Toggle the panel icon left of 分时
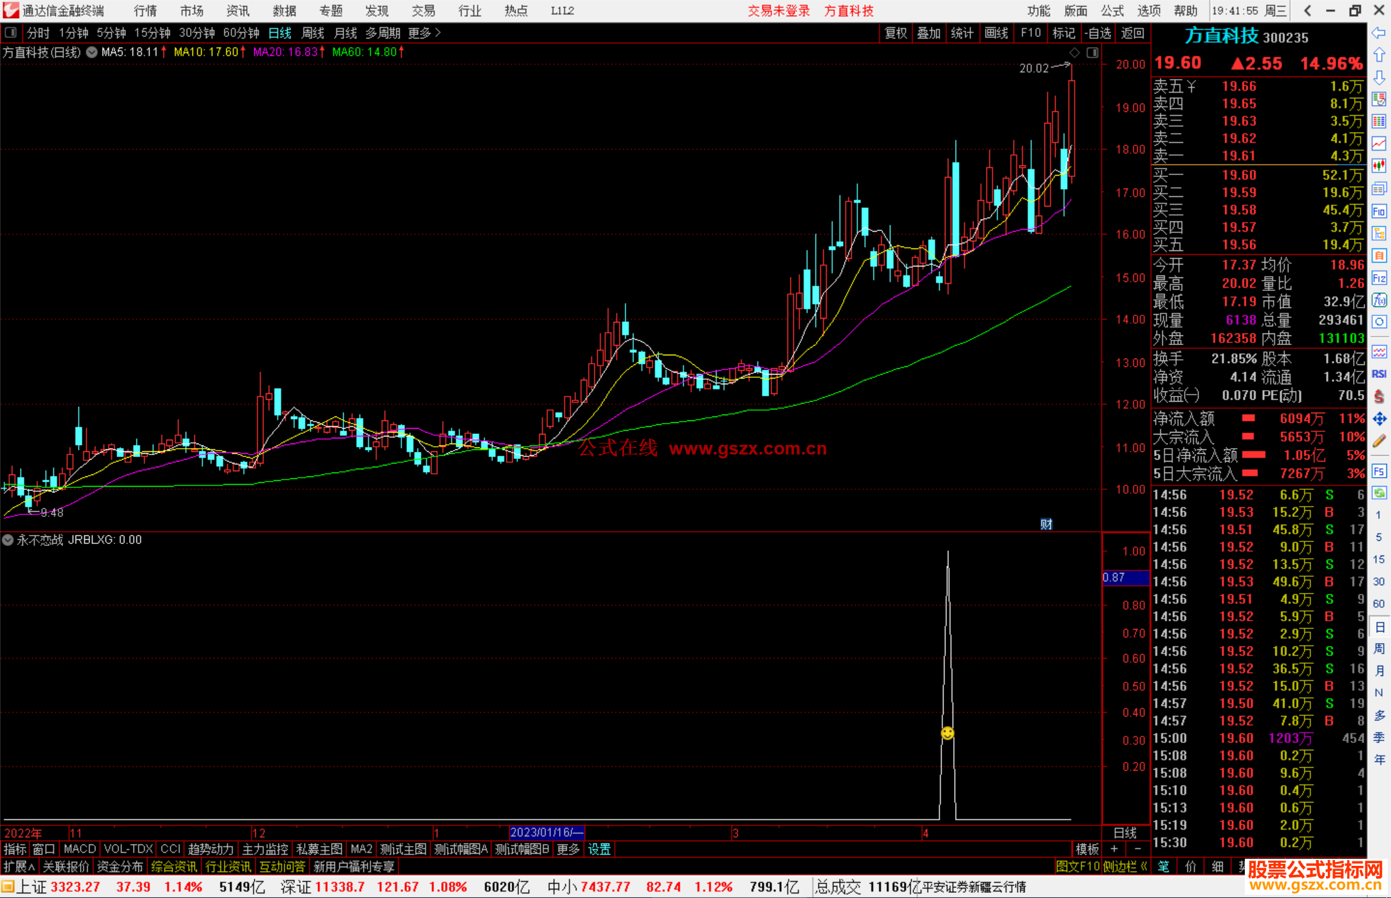 click(11, 33)
